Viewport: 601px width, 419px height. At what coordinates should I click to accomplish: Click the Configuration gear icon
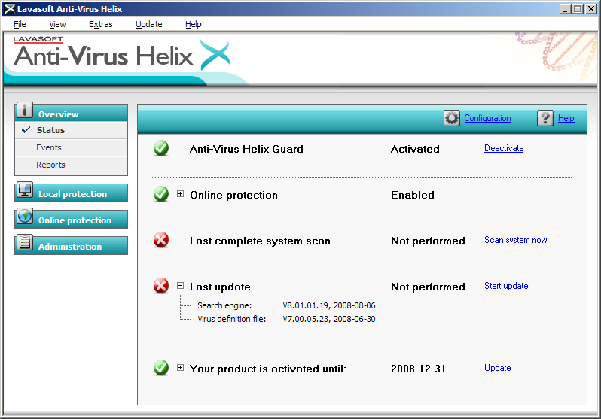click(452, 118)
